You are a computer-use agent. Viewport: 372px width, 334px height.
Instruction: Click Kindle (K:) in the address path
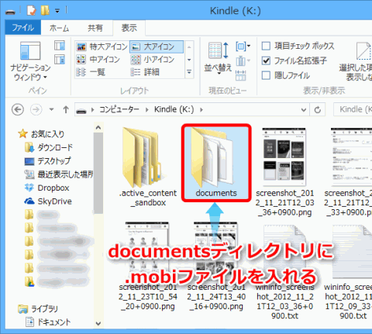tap(174, 109)
